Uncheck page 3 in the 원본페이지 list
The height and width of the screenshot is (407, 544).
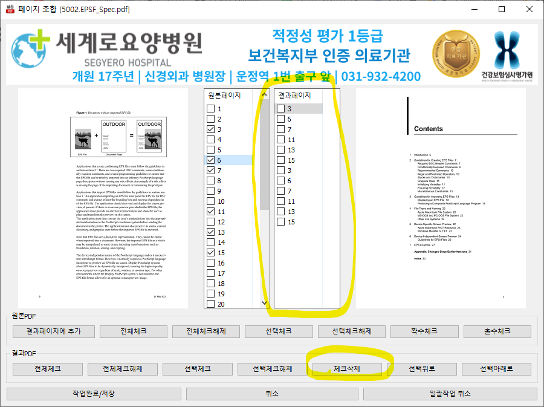[x=210, y=129]
